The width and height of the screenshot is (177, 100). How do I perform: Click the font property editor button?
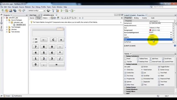pos(173,28)
